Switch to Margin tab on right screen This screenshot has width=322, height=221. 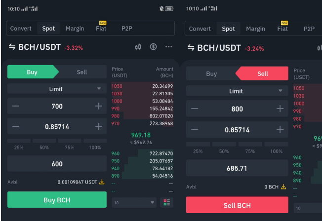click(x=255, y=29)
